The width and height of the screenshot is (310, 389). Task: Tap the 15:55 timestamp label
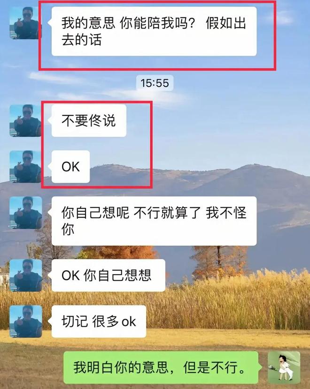pyautogui.click(x=155, y=83)
